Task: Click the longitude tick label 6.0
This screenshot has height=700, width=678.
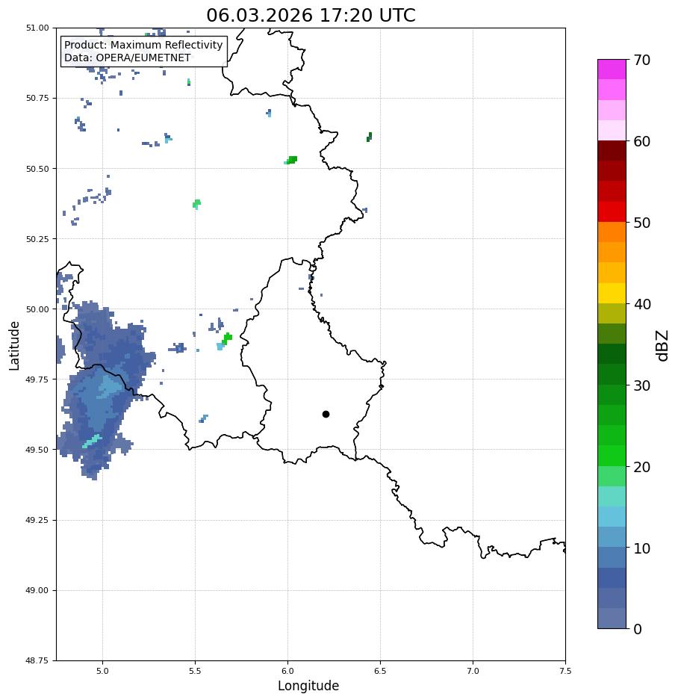Action: [288, 671]
